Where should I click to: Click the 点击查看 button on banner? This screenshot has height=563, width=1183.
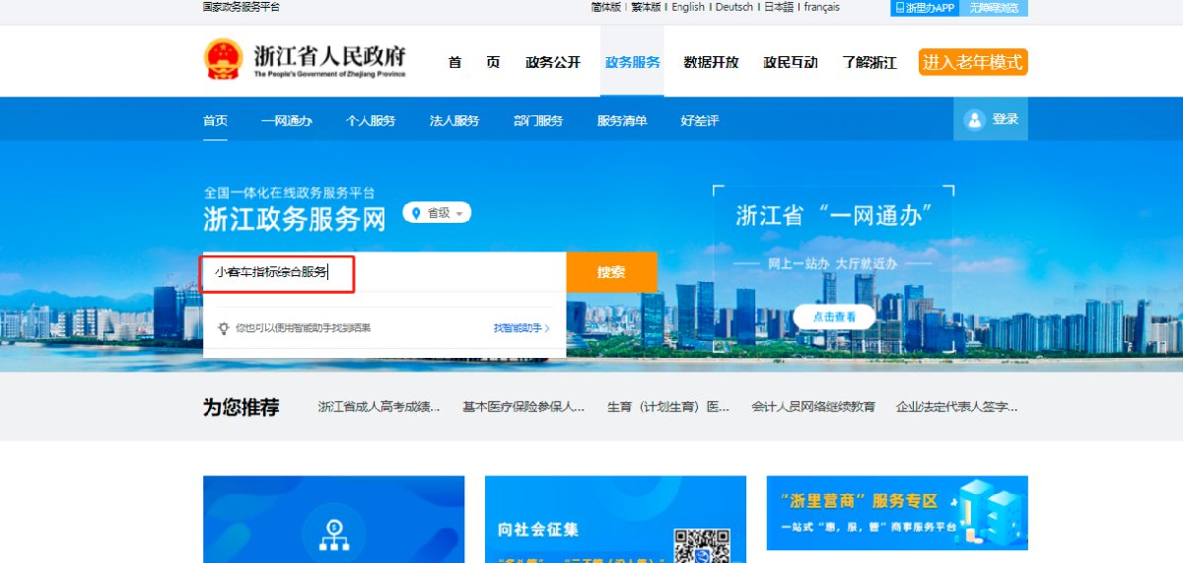coord(834,317)
